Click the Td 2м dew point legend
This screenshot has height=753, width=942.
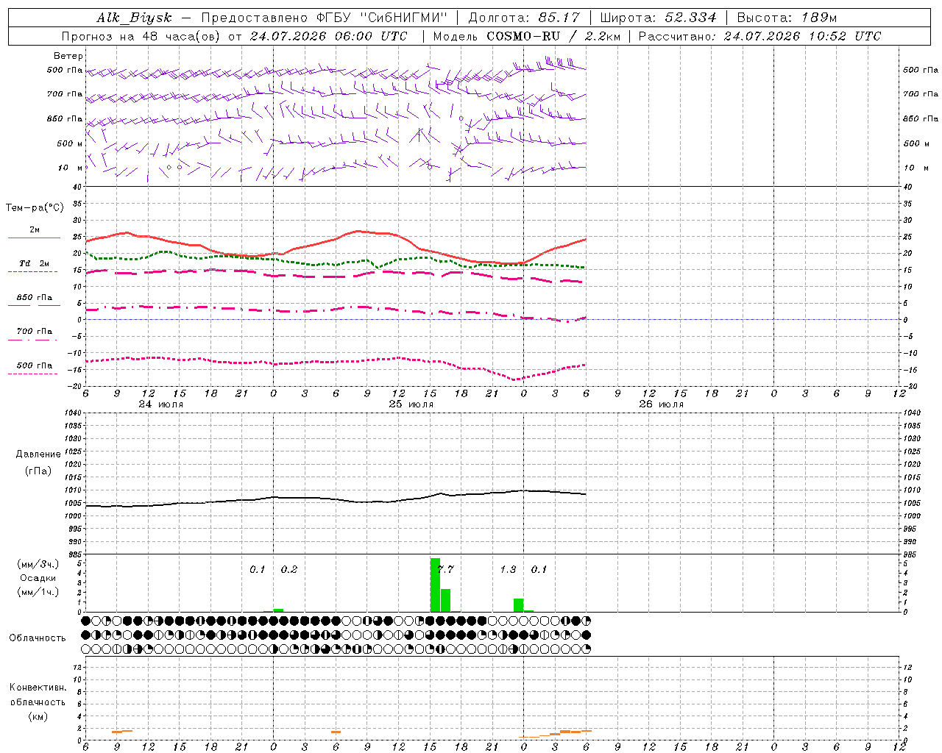34,263
